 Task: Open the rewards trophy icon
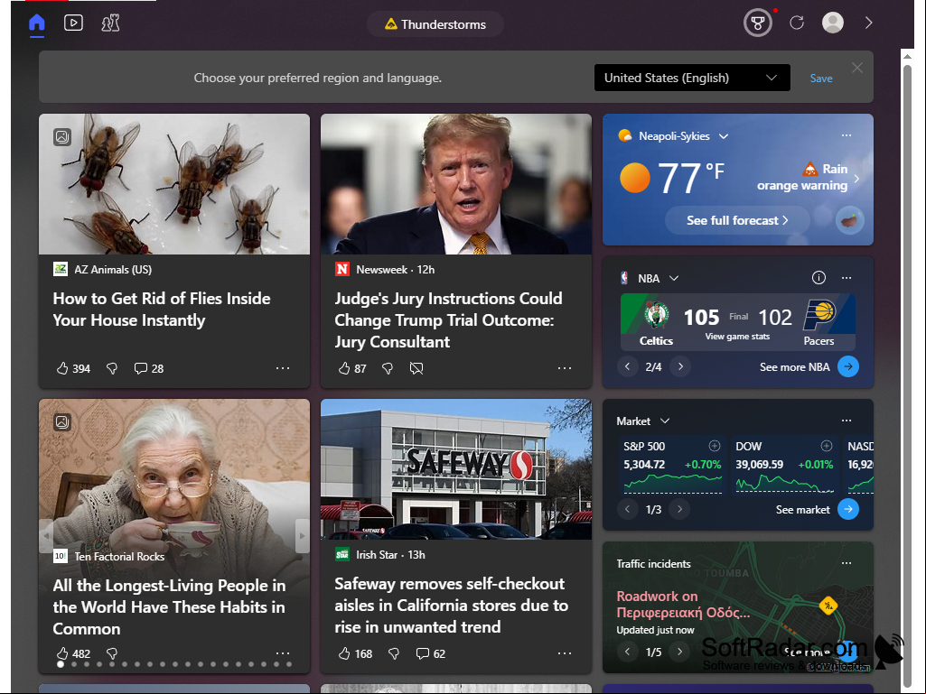758,23
